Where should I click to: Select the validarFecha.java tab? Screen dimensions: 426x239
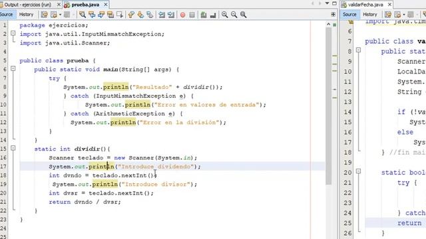click(365, 5)
